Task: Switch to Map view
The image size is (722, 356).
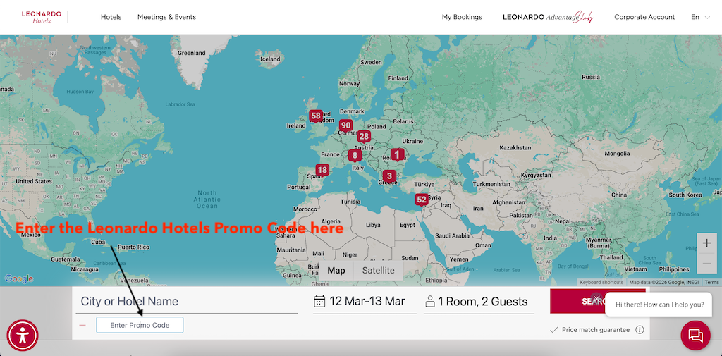Action: tap(336, 270)
